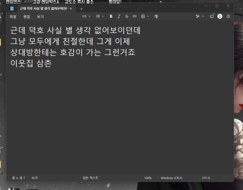The image size is (243, 190).
Task: Click the 100% zoom level
Action: (x=148, y=178)
